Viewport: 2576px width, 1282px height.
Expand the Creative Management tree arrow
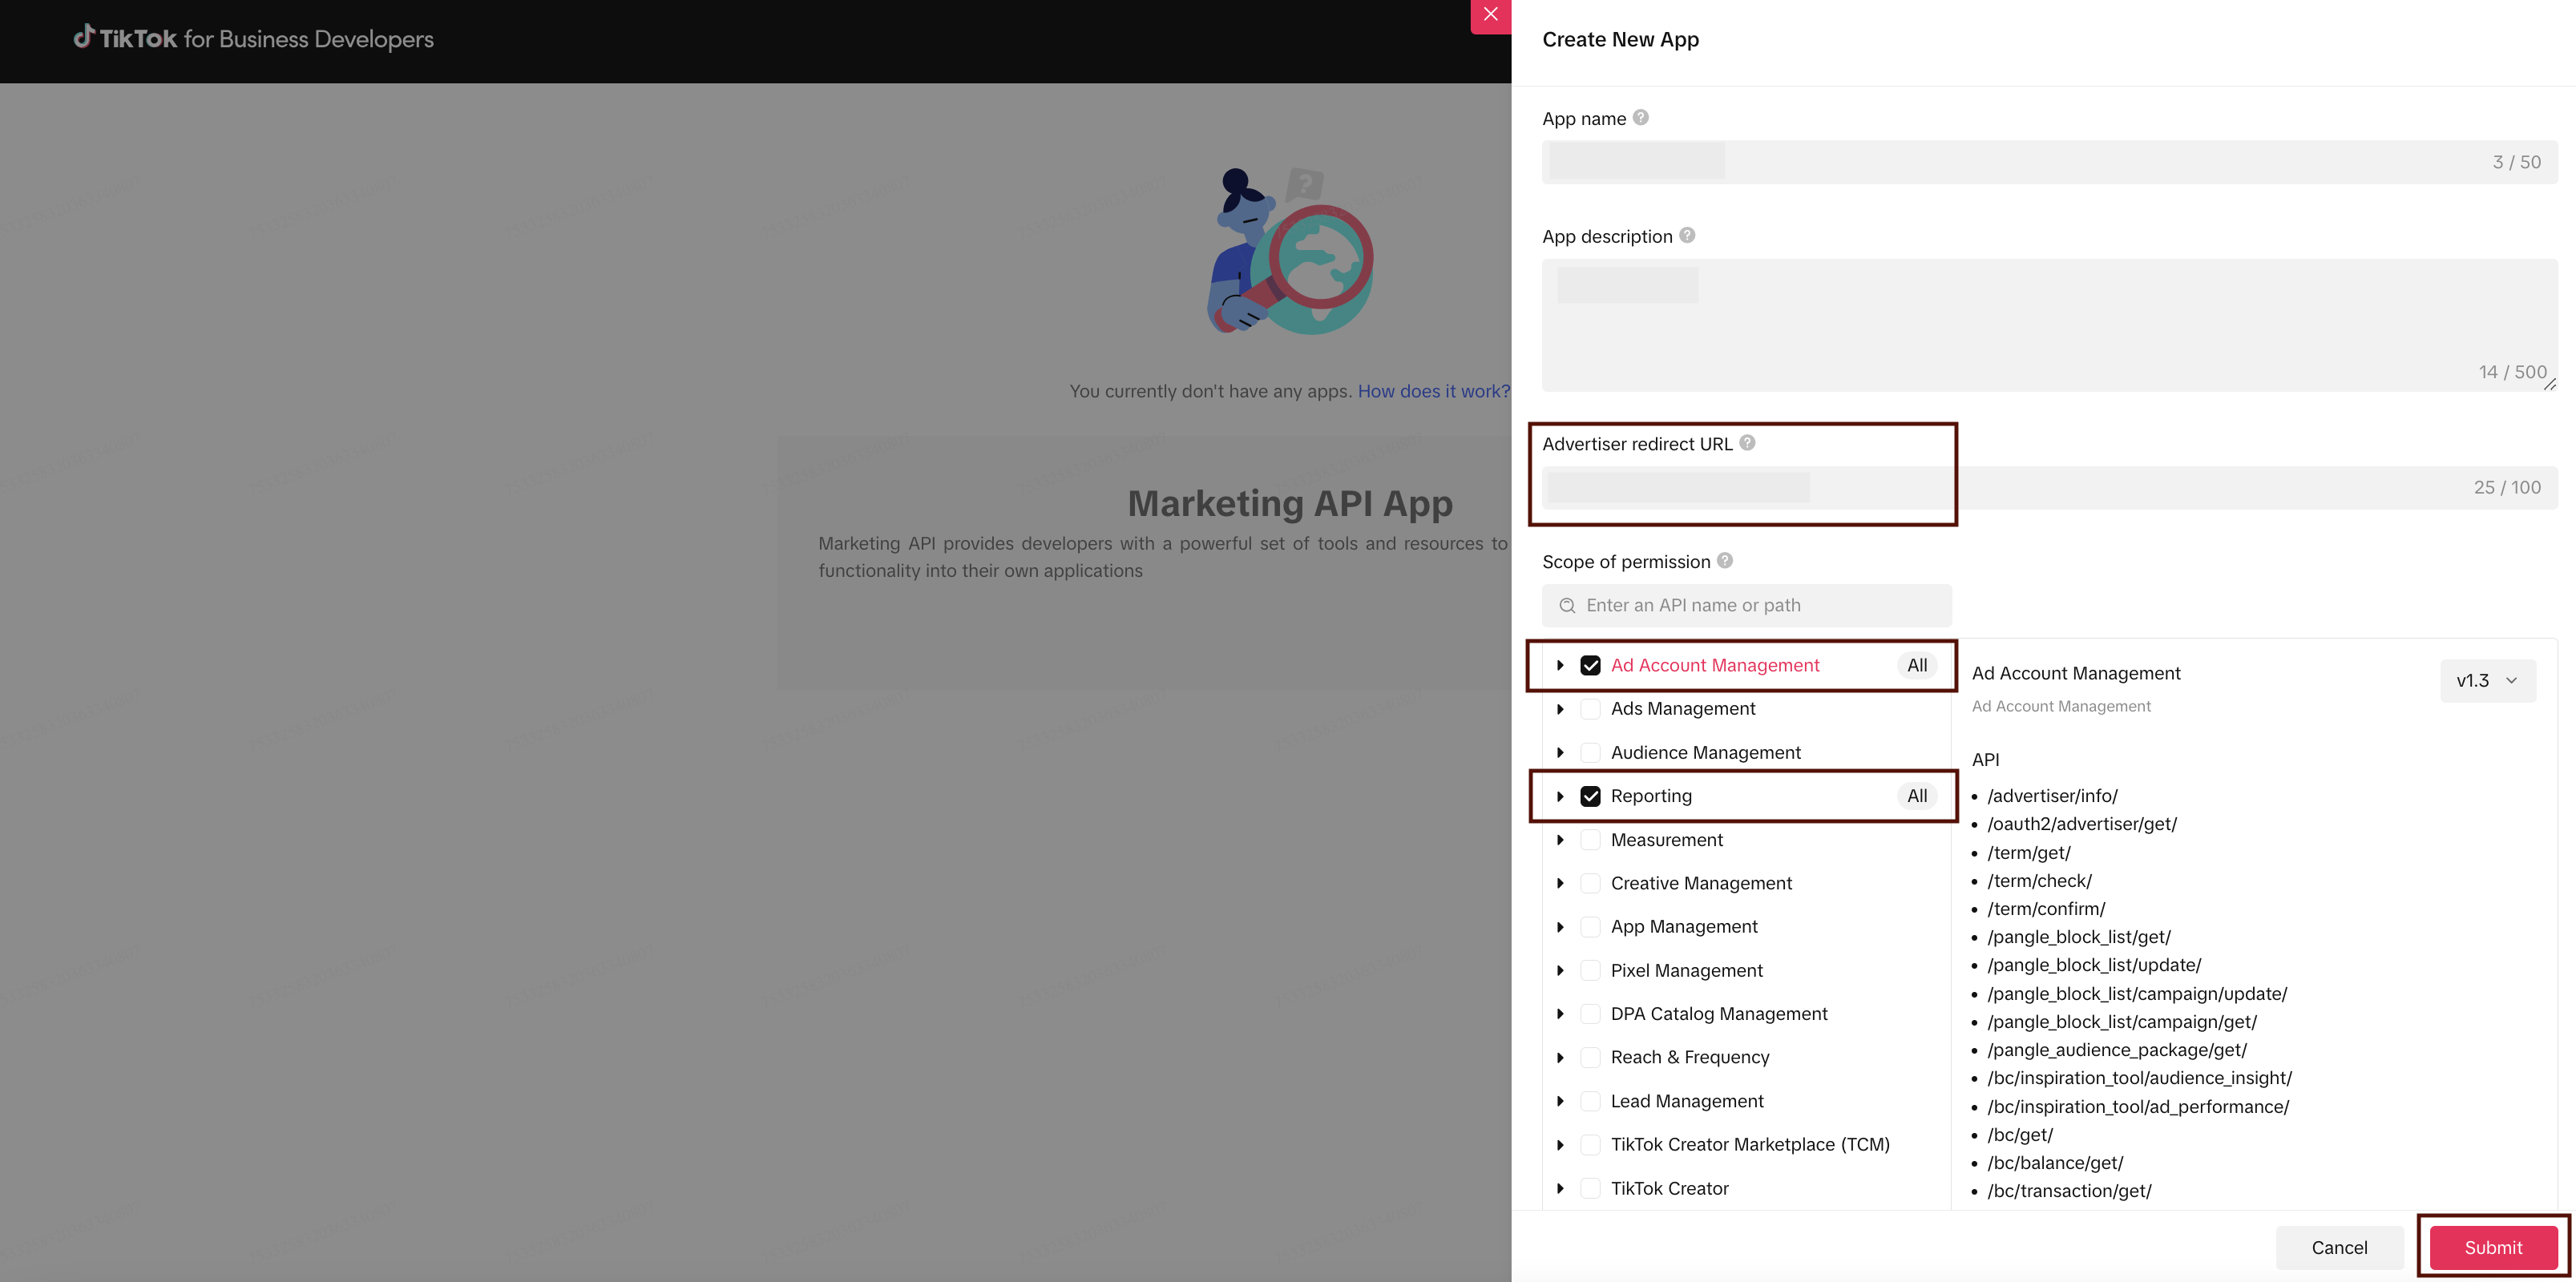click(1560, 884)
